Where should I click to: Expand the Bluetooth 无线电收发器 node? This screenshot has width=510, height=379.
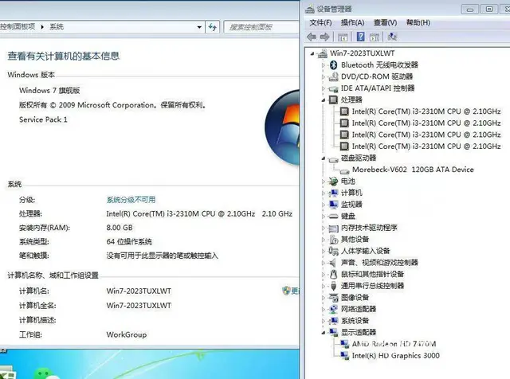[324, 65]
